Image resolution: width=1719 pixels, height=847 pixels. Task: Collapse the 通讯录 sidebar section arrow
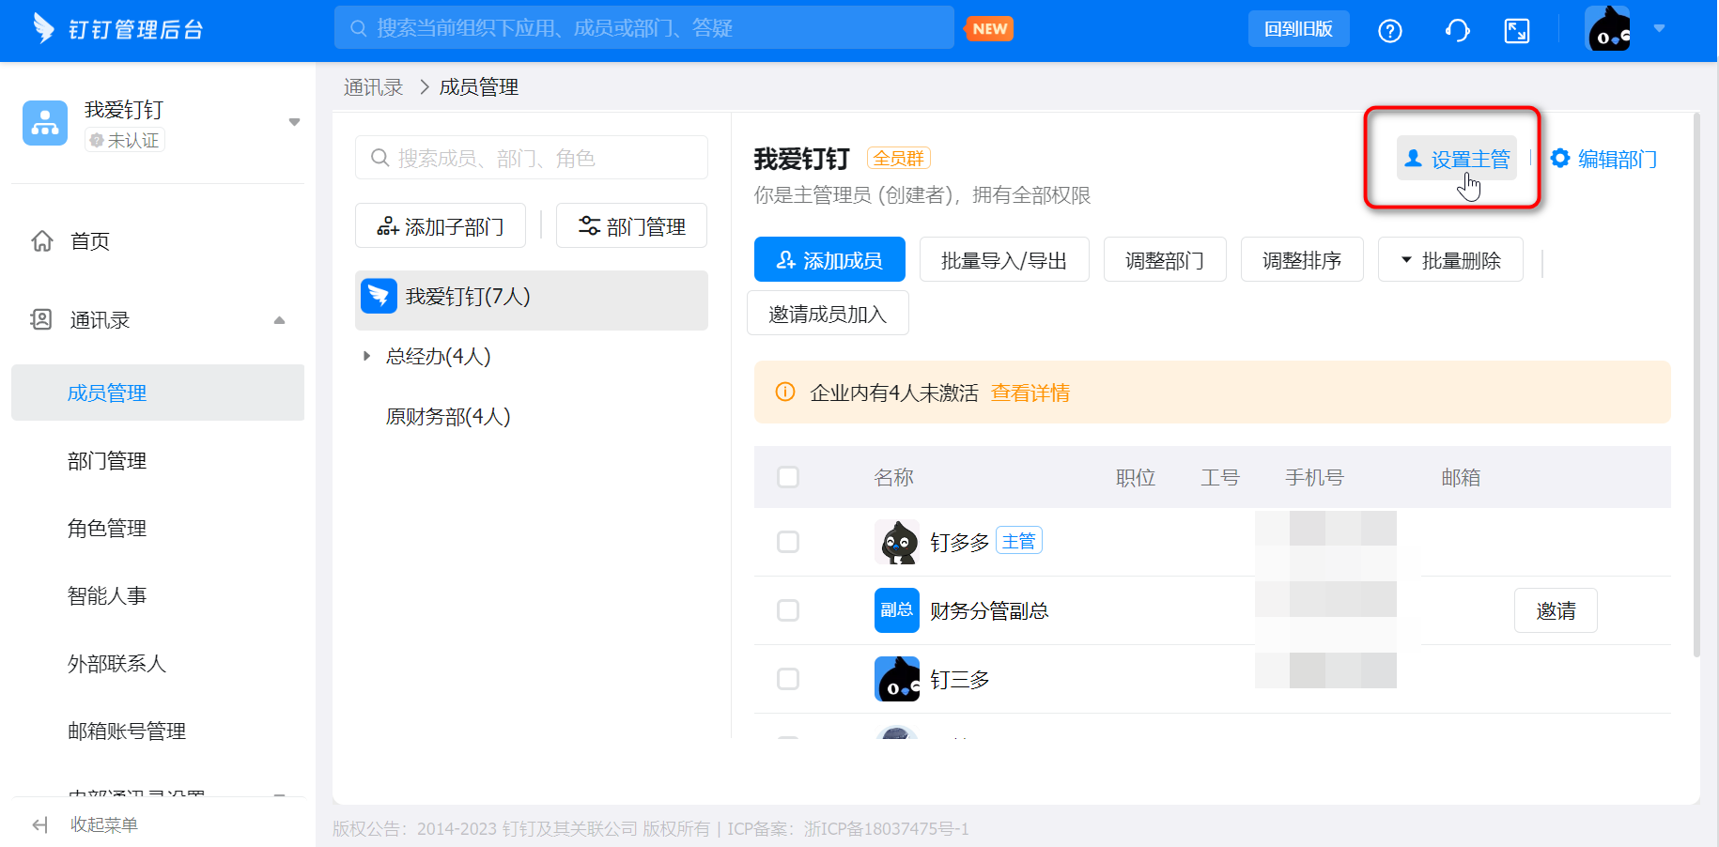pyautogui.click(x=279, y=320)
